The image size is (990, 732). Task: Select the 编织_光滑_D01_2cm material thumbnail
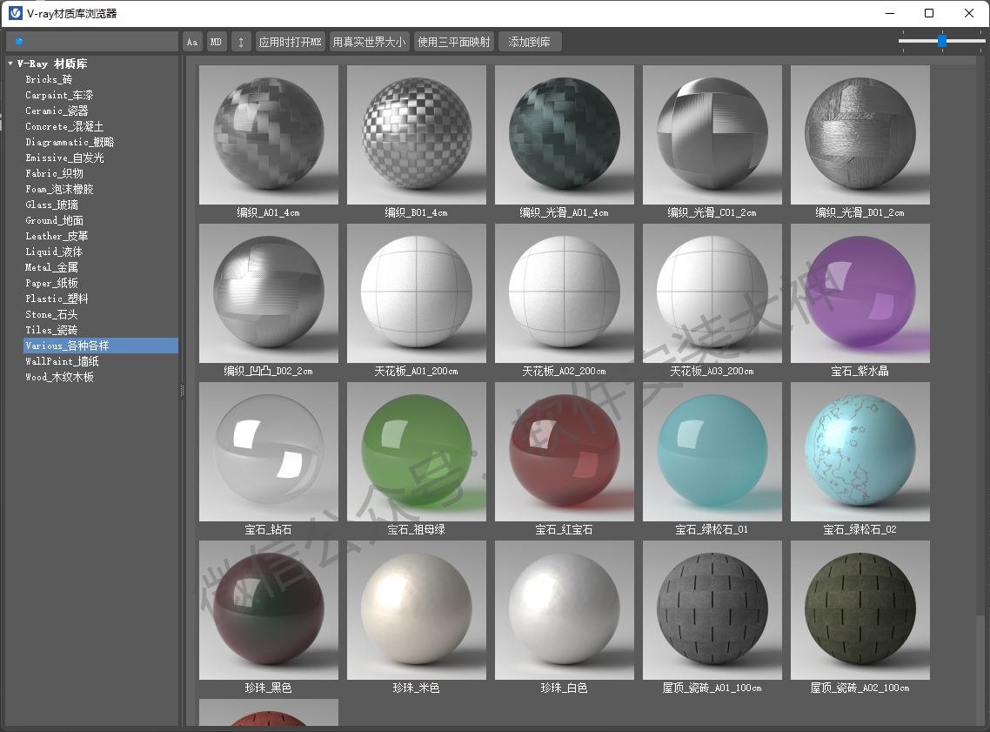(x=860, y=135)
